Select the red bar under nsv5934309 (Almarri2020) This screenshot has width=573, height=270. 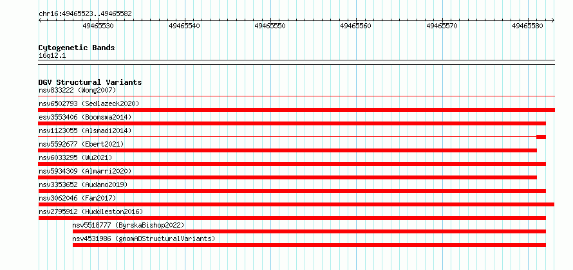(288, 177)
